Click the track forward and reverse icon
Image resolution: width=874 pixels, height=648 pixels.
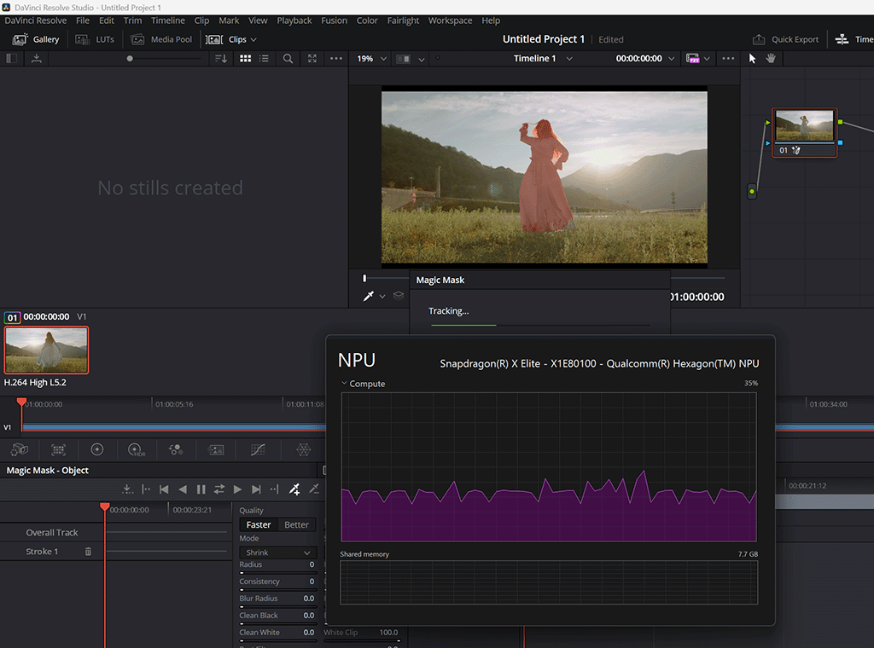coord(219,489)
